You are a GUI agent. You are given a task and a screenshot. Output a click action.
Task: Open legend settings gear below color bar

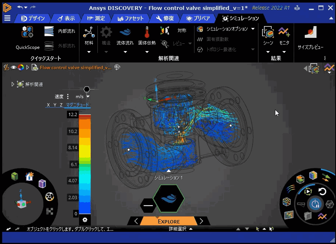point(85,220)
